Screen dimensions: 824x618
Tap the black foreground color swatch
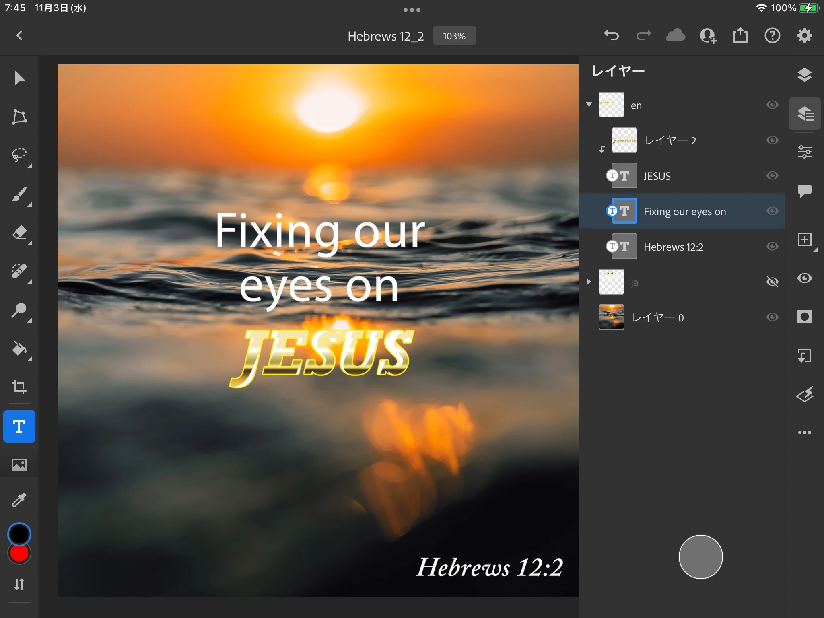pyautogui.click(x=19, y=534)
